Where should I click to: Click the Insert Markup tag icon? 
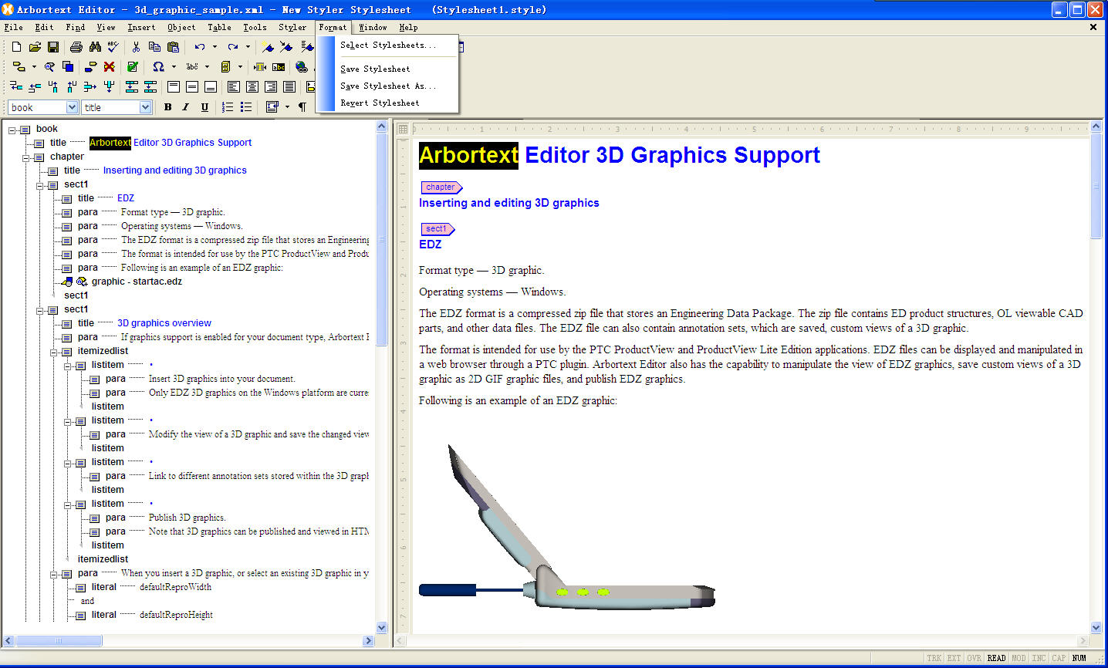tap(19, 67)
